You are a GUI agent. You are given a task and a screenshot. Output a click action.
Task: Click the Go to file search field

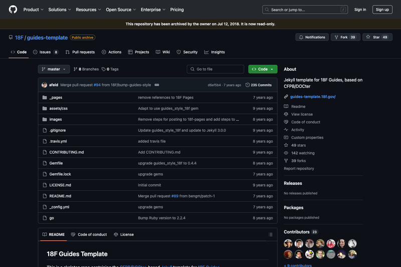click(216, 69)
